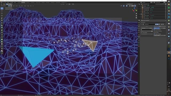
Task: Open the Render menu
Action: [8, 2]
